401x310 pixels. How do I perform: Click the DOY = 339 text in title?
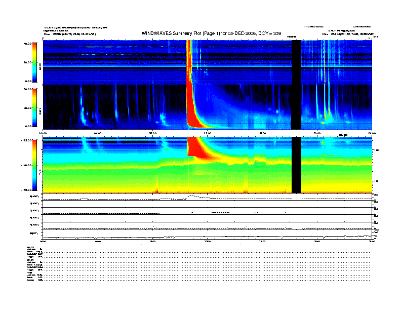click(270, 33)
